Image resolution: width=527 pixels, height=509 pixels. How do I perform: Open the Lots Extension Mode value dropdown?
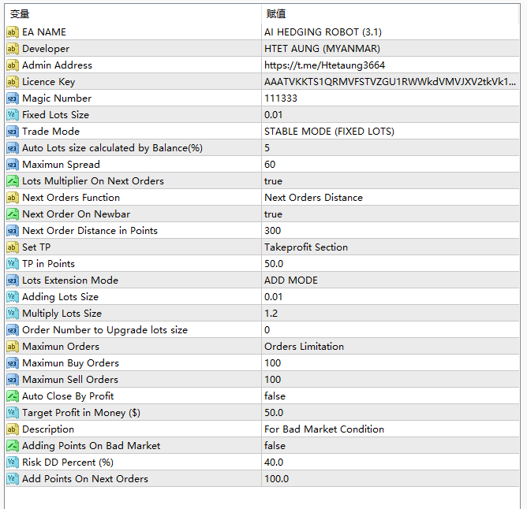(291, 281)
